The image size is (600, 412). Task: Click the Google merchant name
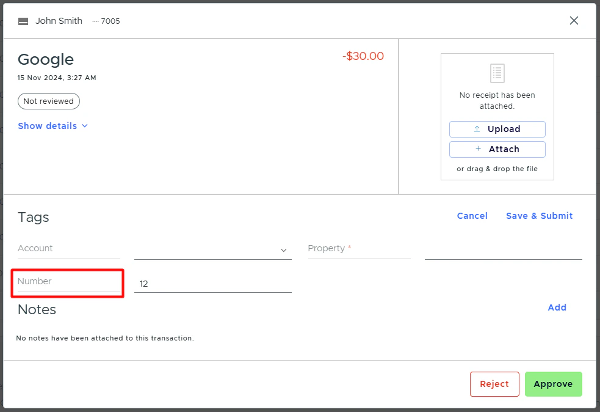tap(45, 59)
